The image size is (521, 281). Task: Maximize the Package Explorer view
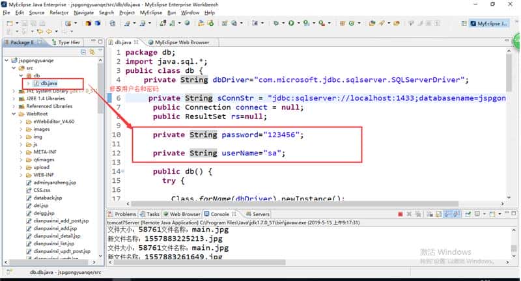tap(100, 42)
